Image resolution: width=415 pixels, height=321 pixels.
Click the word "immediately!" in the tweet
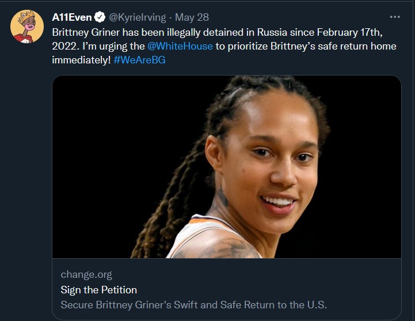[81, 61]
